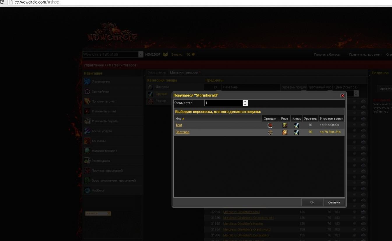The image size is (392, 241).
Task: Switch to the Управление tab
Action: coord(157,73)
